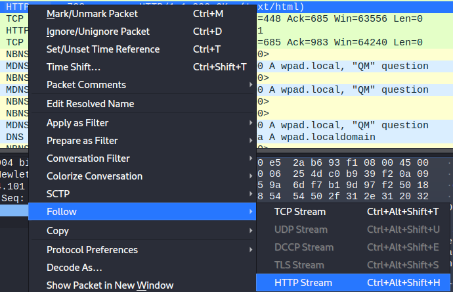
Task: Open the Time Shift dialog
Action: click(x=74, y=67)
